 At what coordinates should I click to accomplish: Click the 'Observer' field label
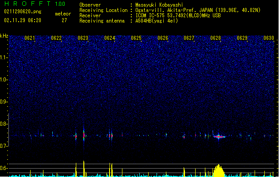pos(90,5)
